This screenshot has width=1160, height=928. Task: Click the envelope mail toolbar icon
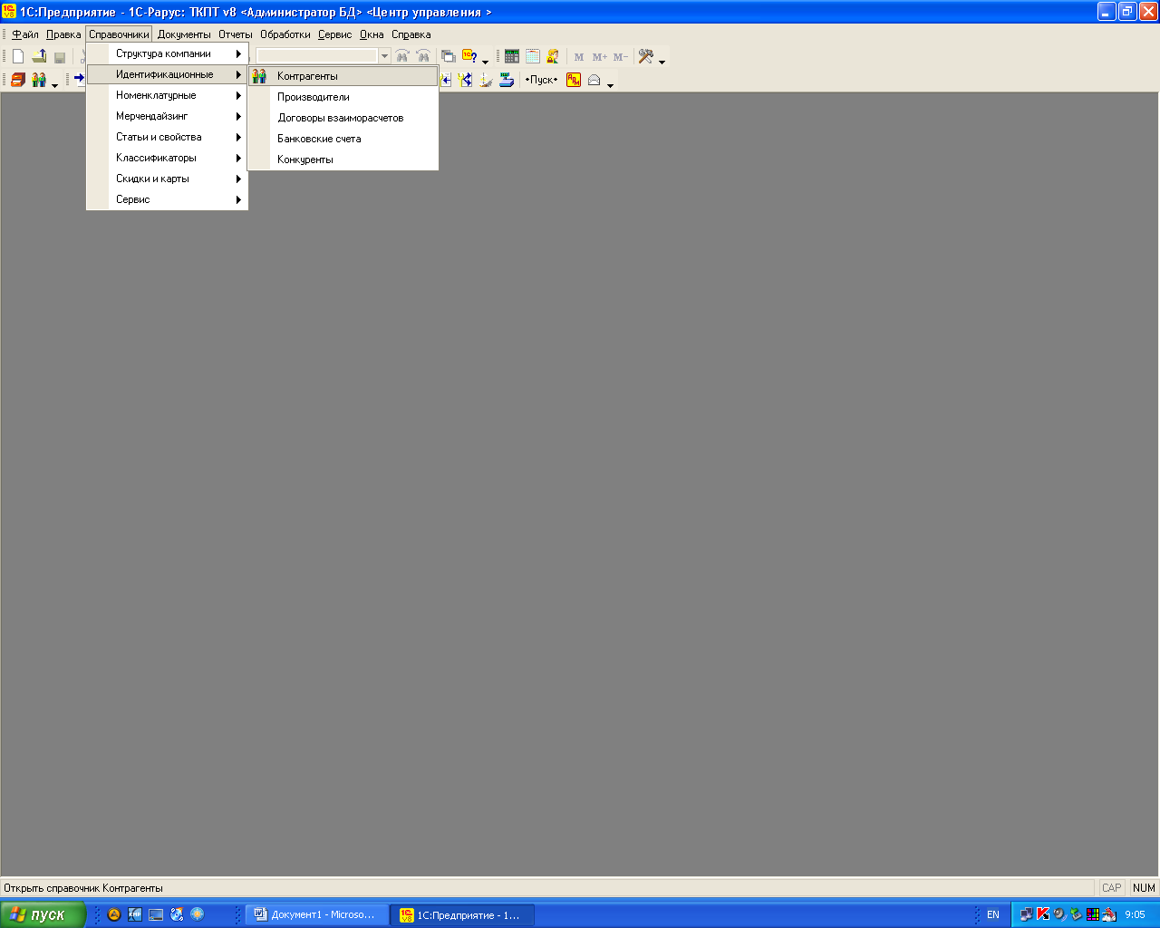pyautogui.click(x=594, y=80)
